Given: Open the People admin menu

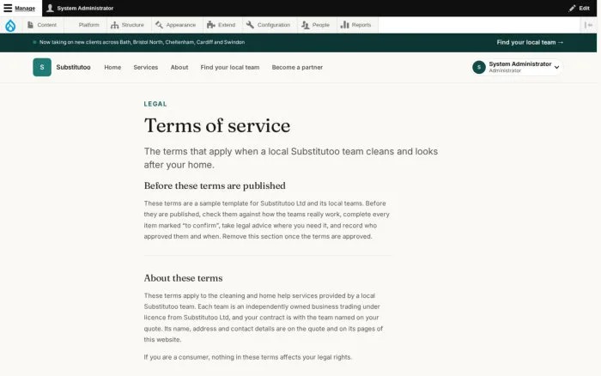Looking at the screenshot, I should point(316,25).
